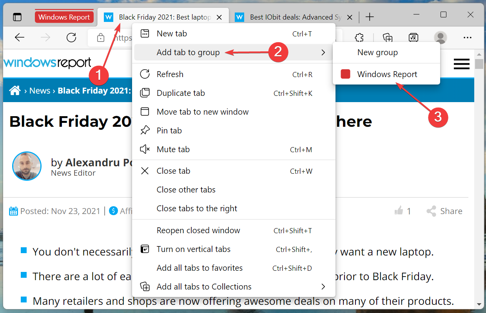Collapse the Windows Report tab group label
Image resolution: width=486 pixels, height=313 pixels.
(x=64, y=17)
